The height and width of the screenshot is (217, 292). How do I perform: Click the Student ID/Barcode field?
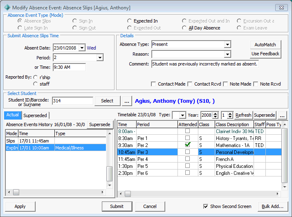72,101
